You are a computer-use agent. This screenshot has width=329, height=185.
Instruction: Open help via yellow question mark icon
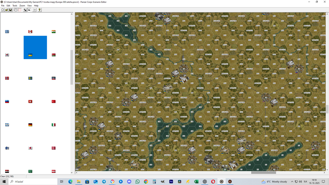(x=40, y=10)
